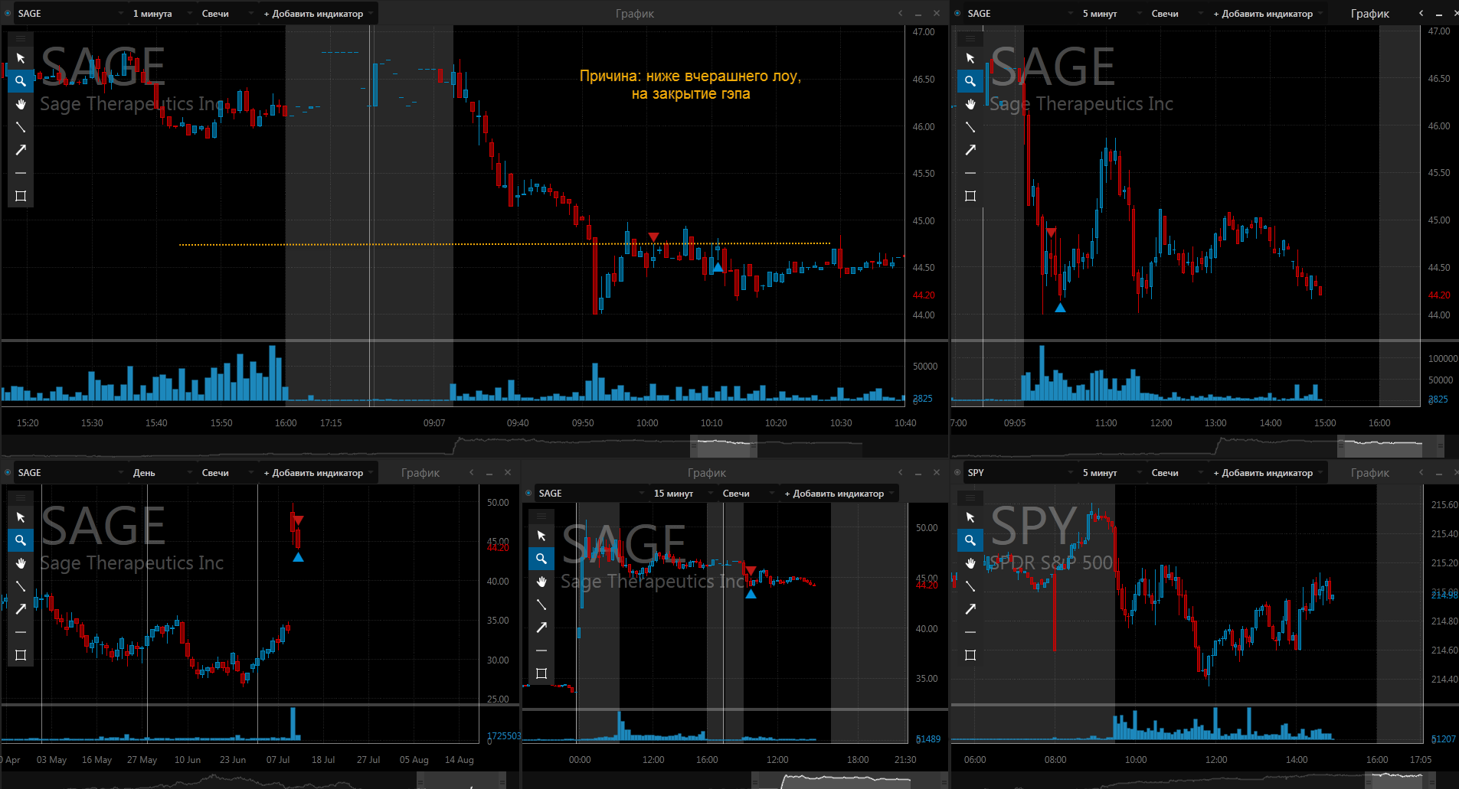The width and height of the screenshot is (1459, 789).
Task: Activate zoom magnifier in SAGE 15-minute chart
Action: (541, 559)
